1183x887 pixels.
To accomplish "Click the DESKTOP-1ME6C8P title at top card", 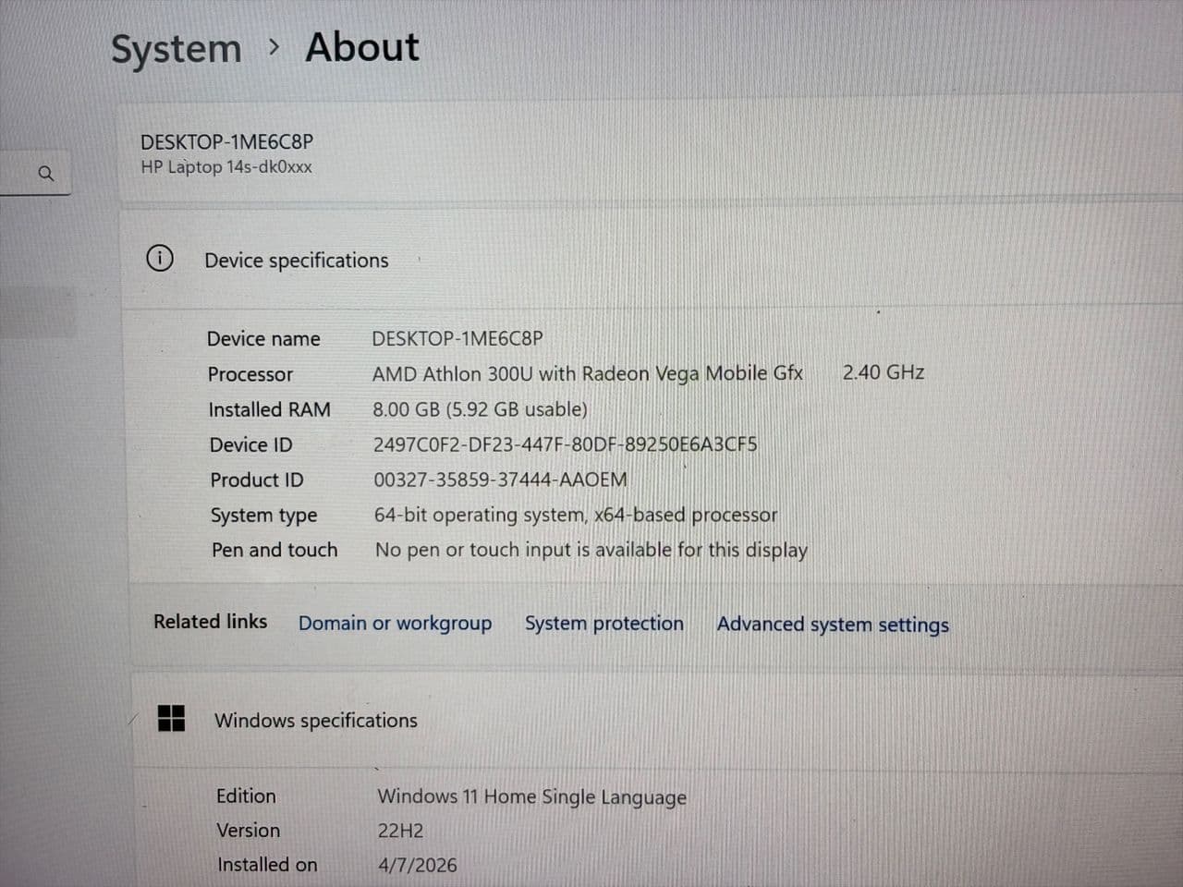I will coord(226,141).
